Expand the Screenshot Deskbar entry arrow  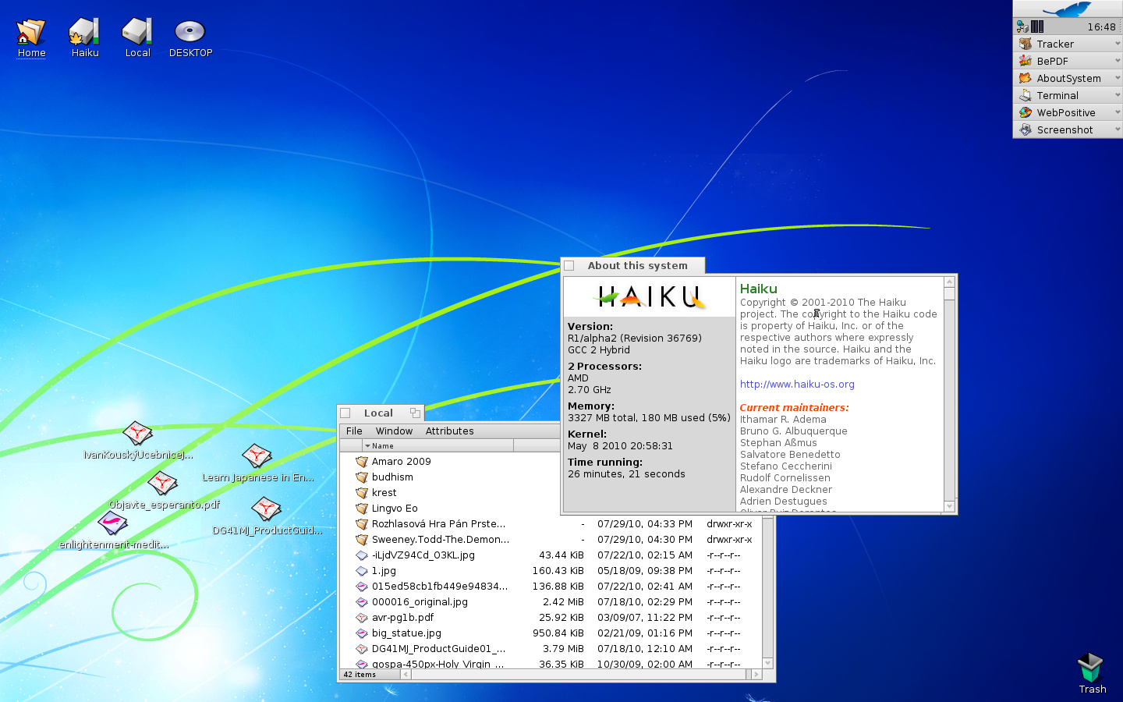(1118, 129)
